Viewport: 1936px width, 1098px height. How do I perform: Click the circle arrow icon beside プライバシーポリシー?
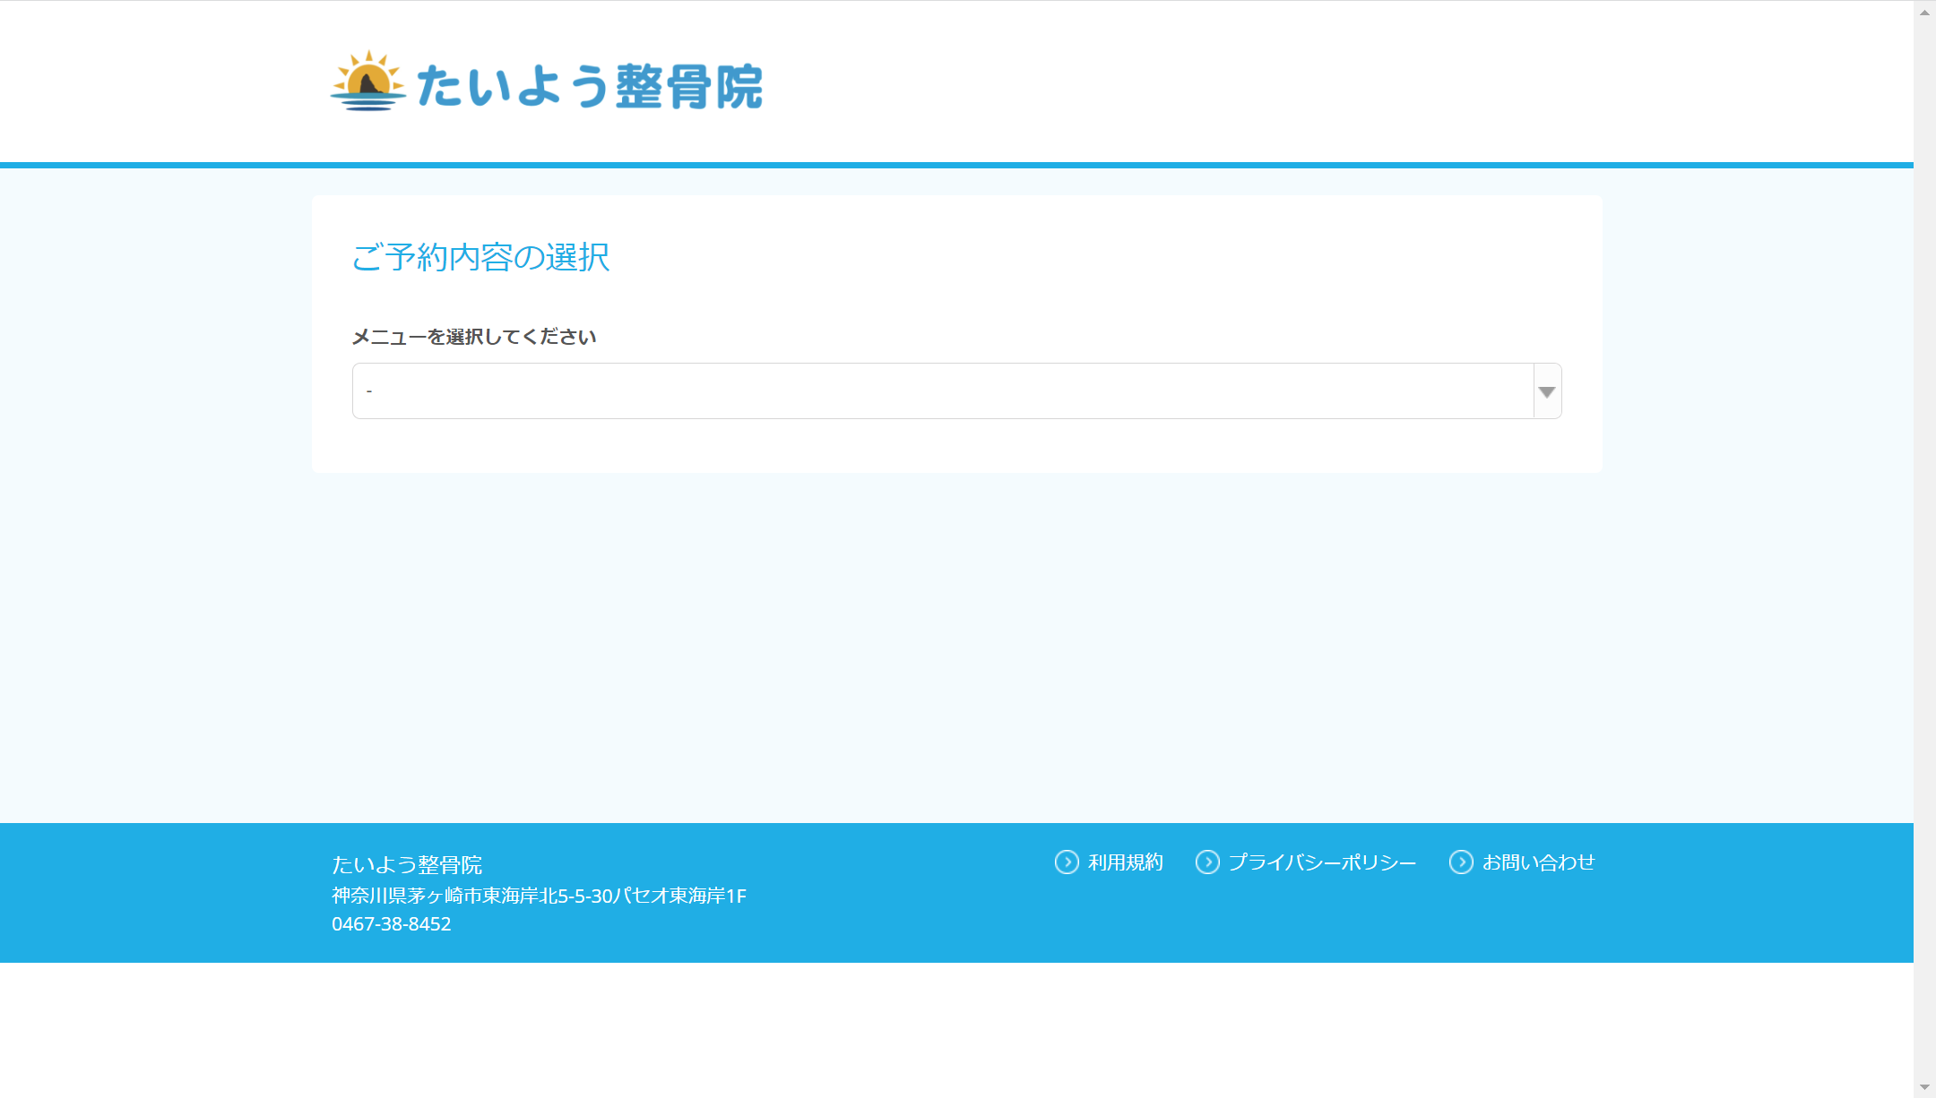pos(1207,862)
